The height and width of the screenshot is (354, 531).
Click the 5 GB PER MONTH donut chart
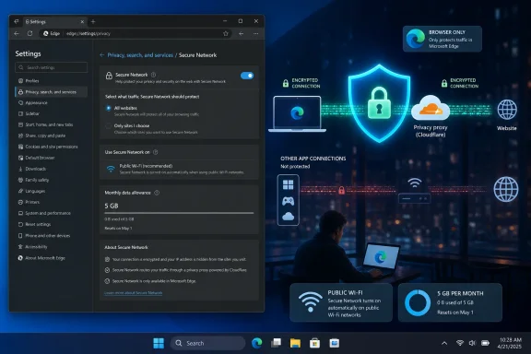418,302
